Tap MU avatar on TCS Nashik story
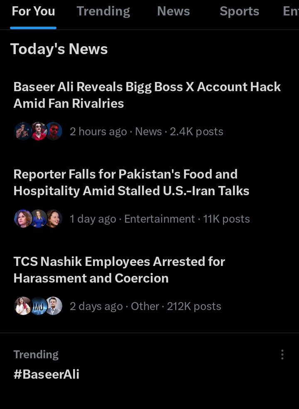The height and width of the screenshot is (409, 299). point(39,306)
